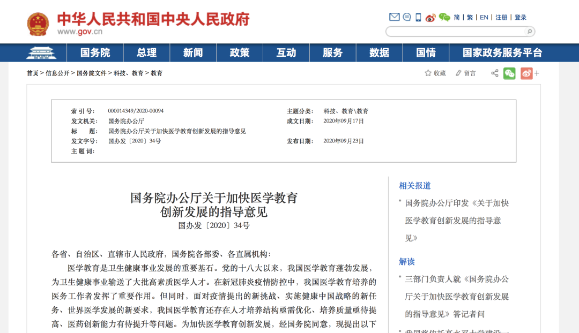Click the header Weibo icon

coord(430,17)
